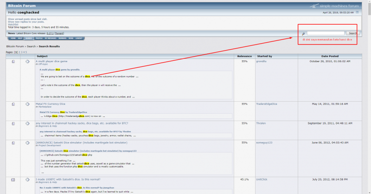
Task: Open the Watchlist link
Action: click(x=13, y=25)
